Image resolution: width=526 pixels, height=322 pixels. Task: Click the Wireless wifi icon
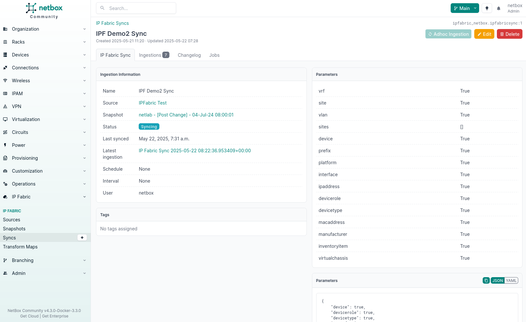[x=5, y=81]
